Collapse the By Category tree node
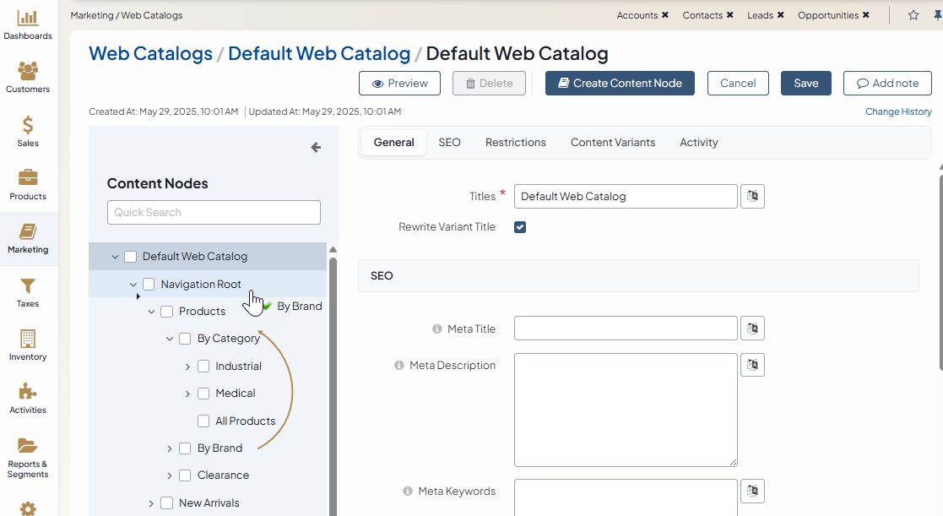This screenshot has width=943, height=516. pos(170,339)
